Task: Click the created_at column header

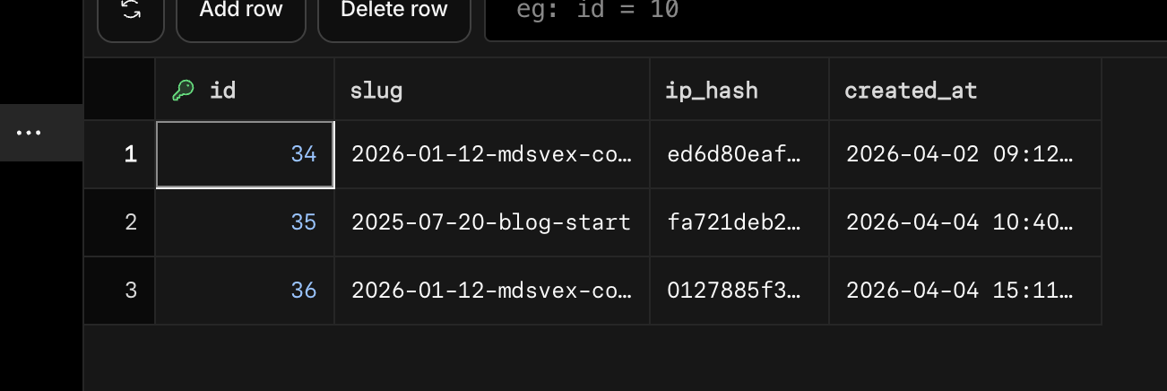Action: [911, 90]
